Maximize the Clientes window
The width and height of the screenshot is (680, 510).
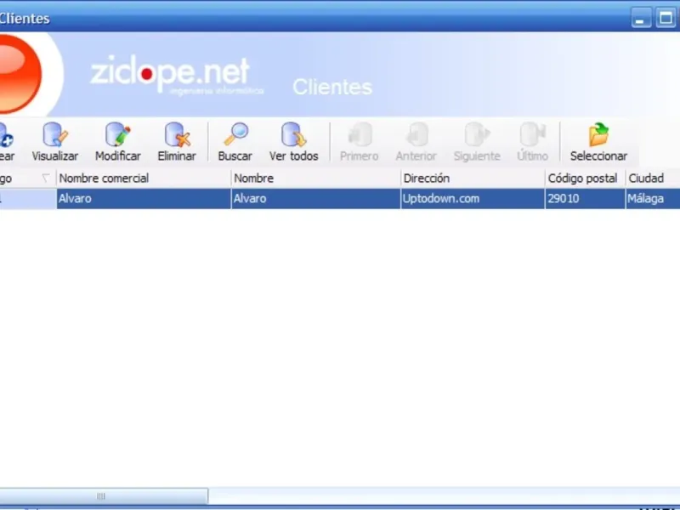(x=666, y=19)
